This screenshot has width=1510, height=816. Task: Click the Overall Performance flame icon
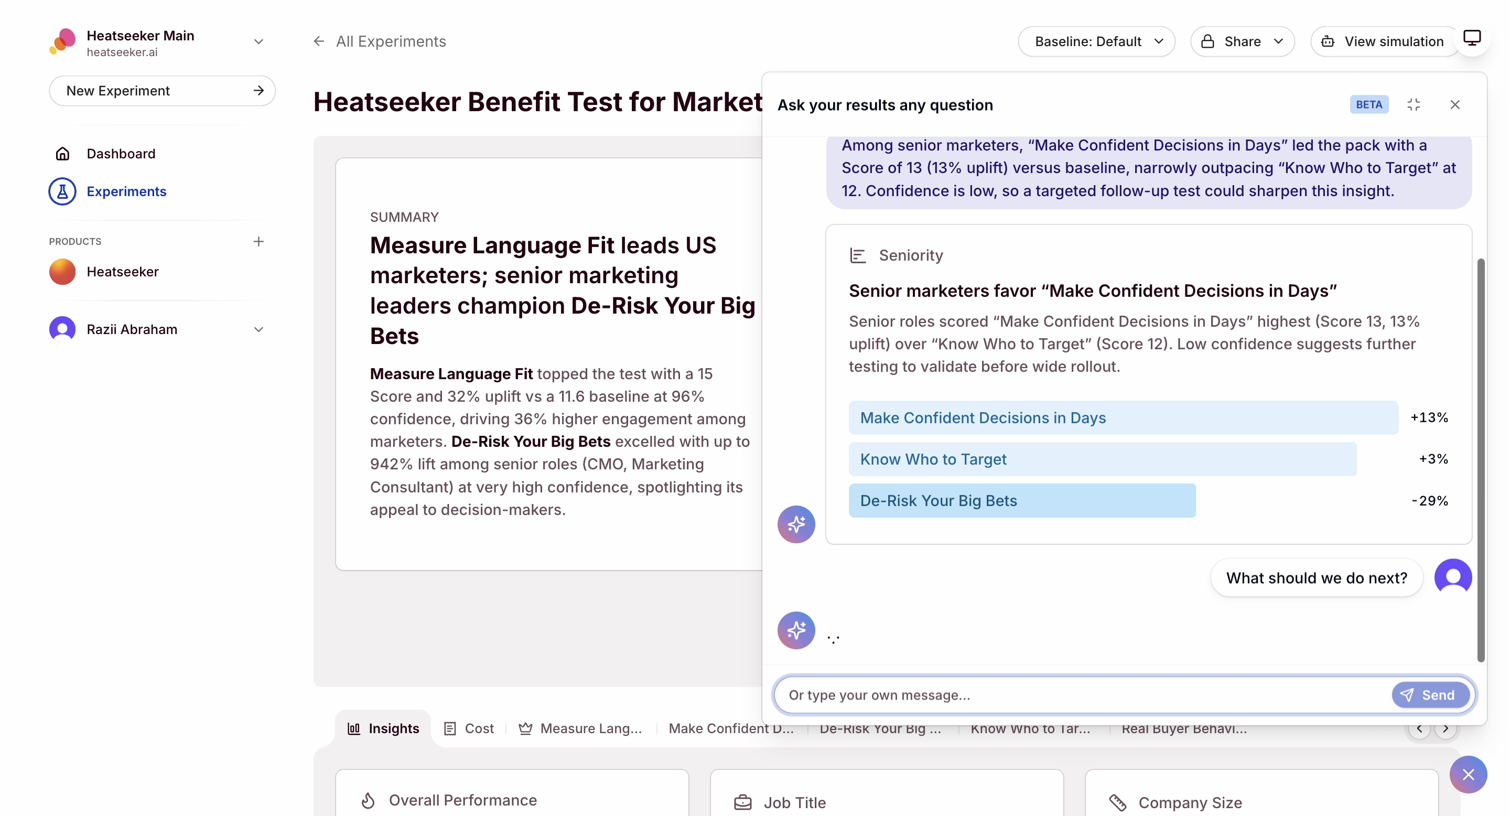368,800
